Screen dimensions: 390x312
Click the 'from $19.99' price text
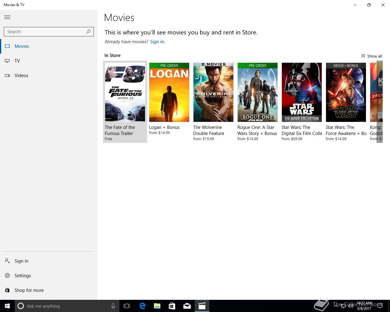click(x=204, y=139)
